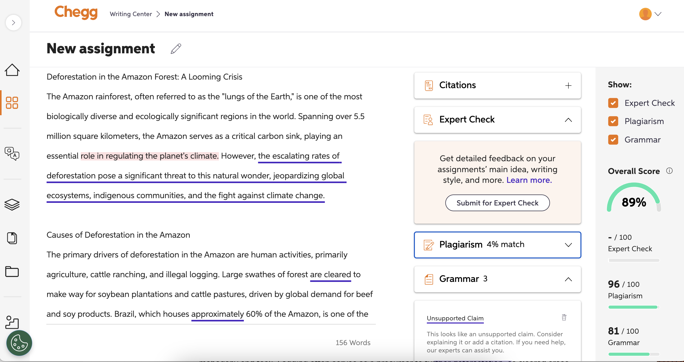Click the trash icon on Unsupported Claim card
The image size is (684, 362).
(x=564, y=318)
